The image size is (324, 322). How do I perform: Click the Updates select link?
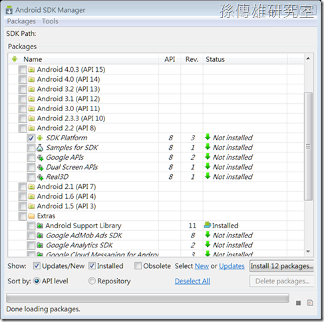point(232,266)
